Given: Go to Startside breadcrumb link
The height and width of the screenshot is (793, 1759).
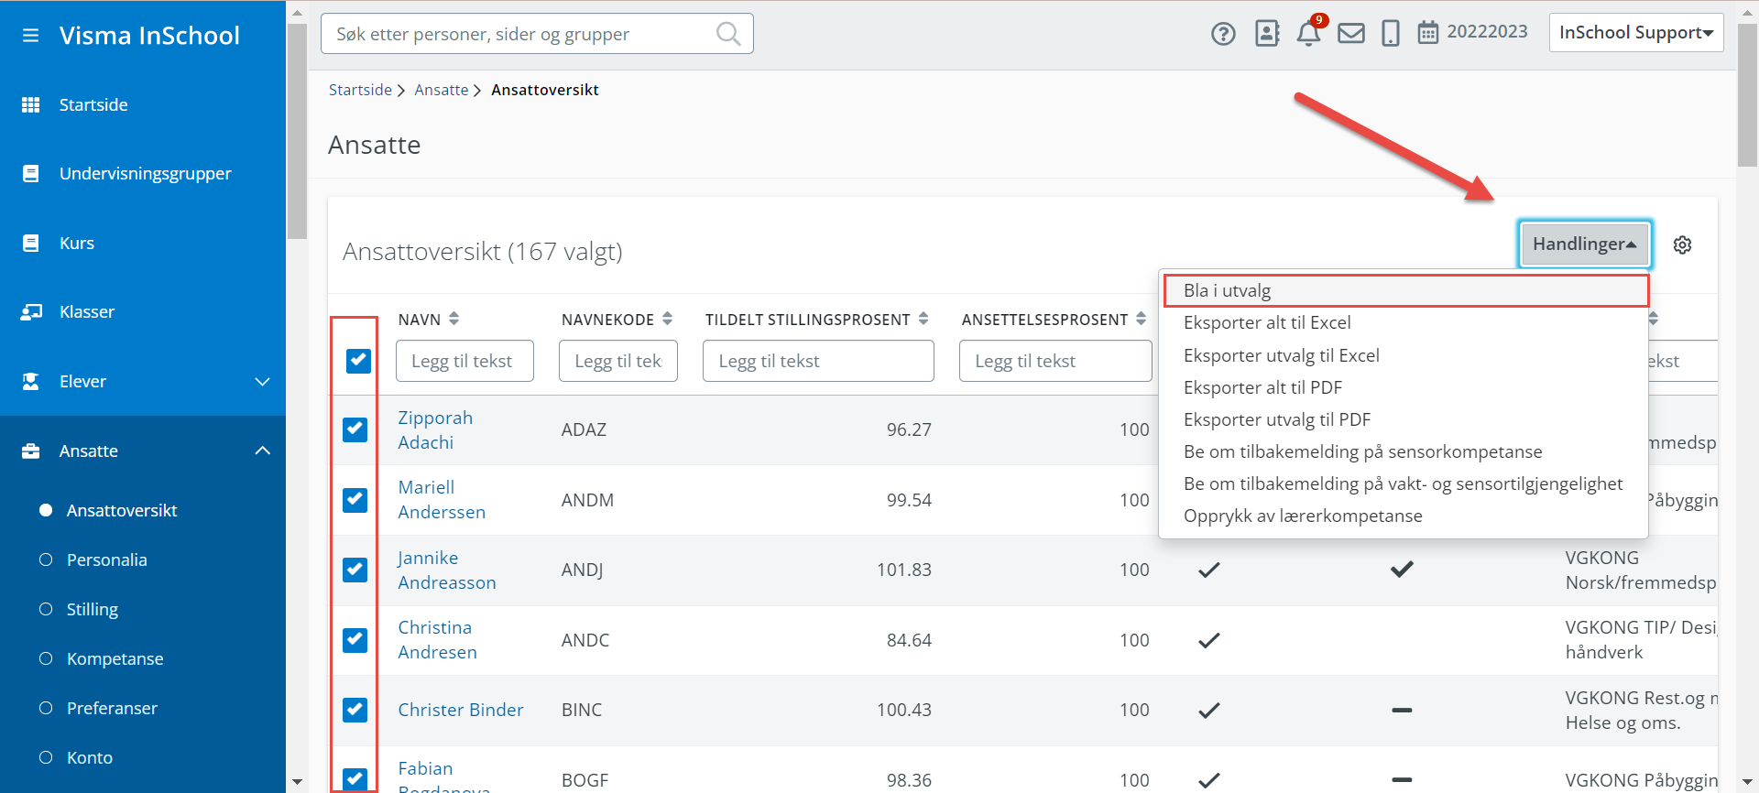Looking at the screenshot, I should click(x=360, y=90).
